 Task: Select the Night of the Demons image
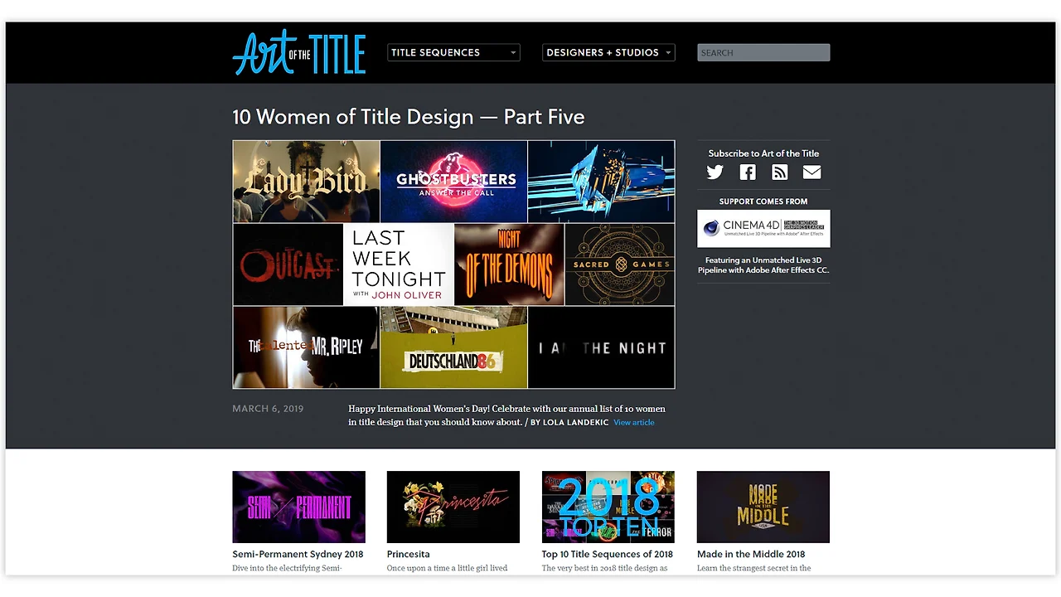click(x=509, y=265)
